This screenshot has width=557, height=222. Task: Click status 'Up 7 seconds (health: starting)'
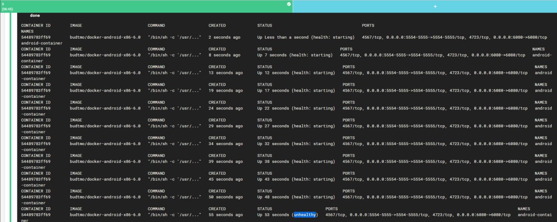pos(295,55)
